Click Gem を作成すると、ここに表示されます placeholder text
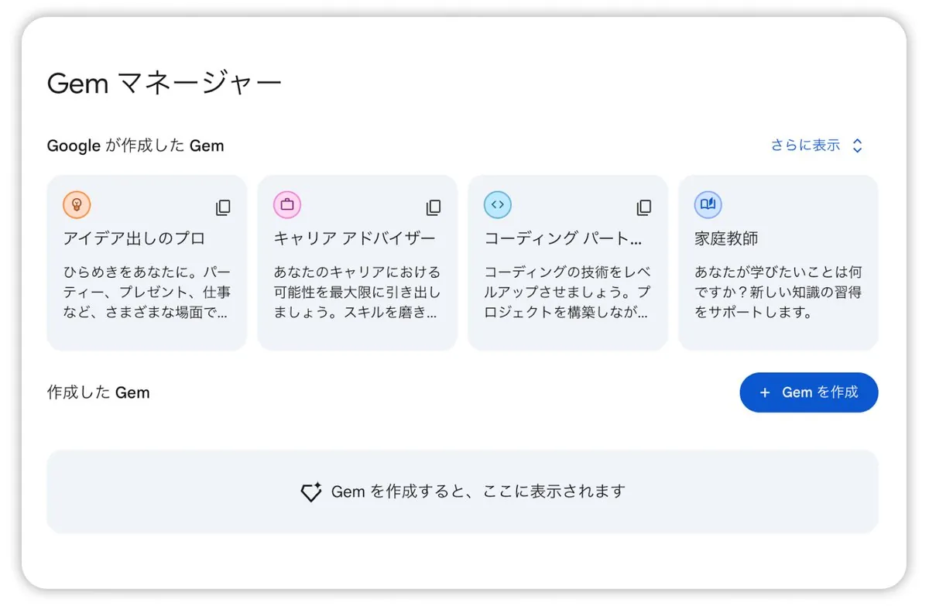The width and height of the screenshot is (929, 606). (x=478, y=491)
